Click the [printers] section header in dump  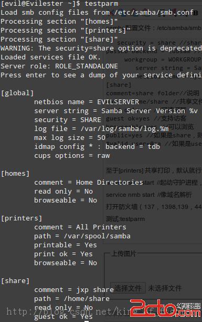coord(22,218)
